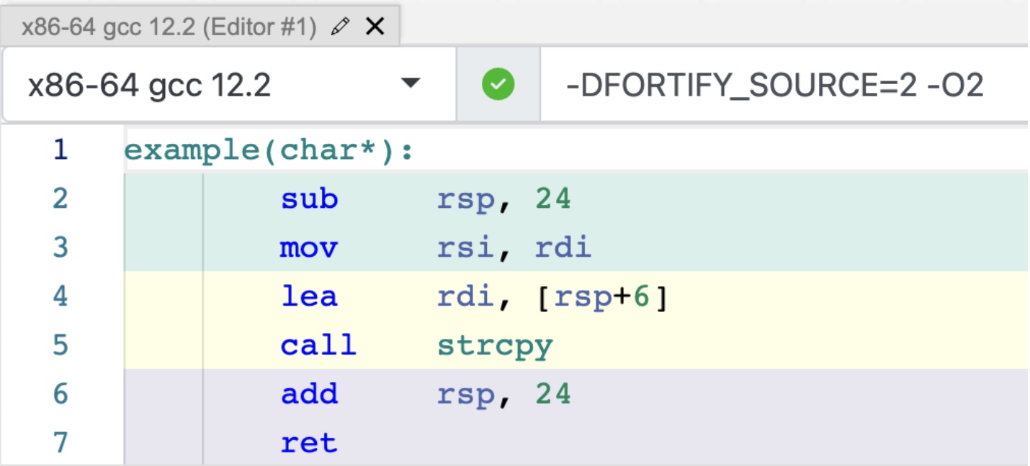Focus the compiler options field with -DFORTIFY_SOURCE=2

click(774, 86)
